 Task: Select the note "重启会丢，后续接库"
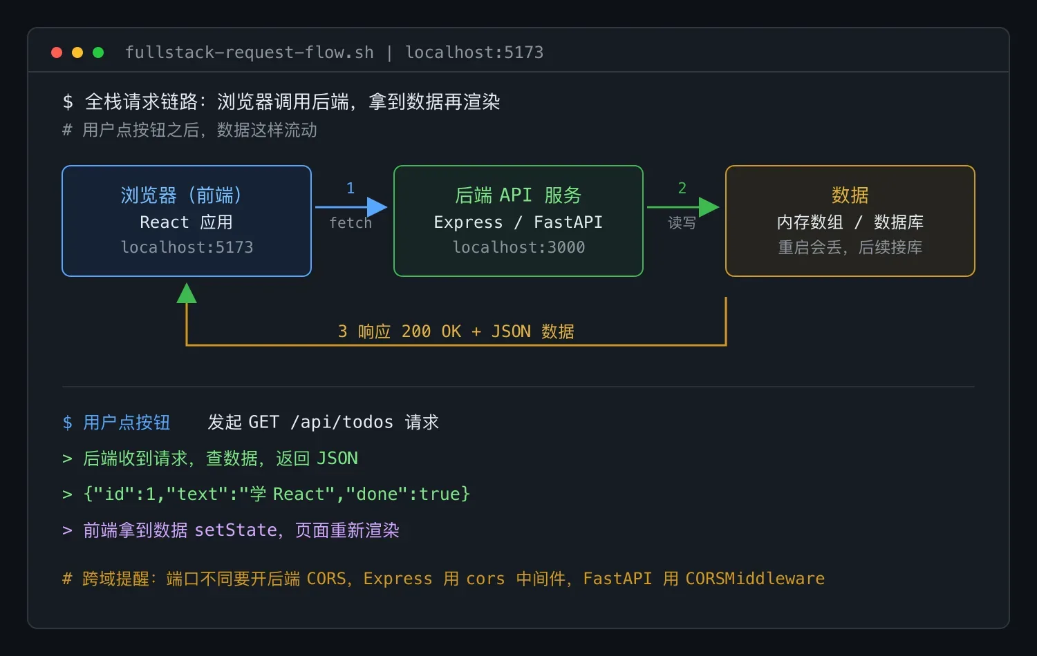(850, 247)
